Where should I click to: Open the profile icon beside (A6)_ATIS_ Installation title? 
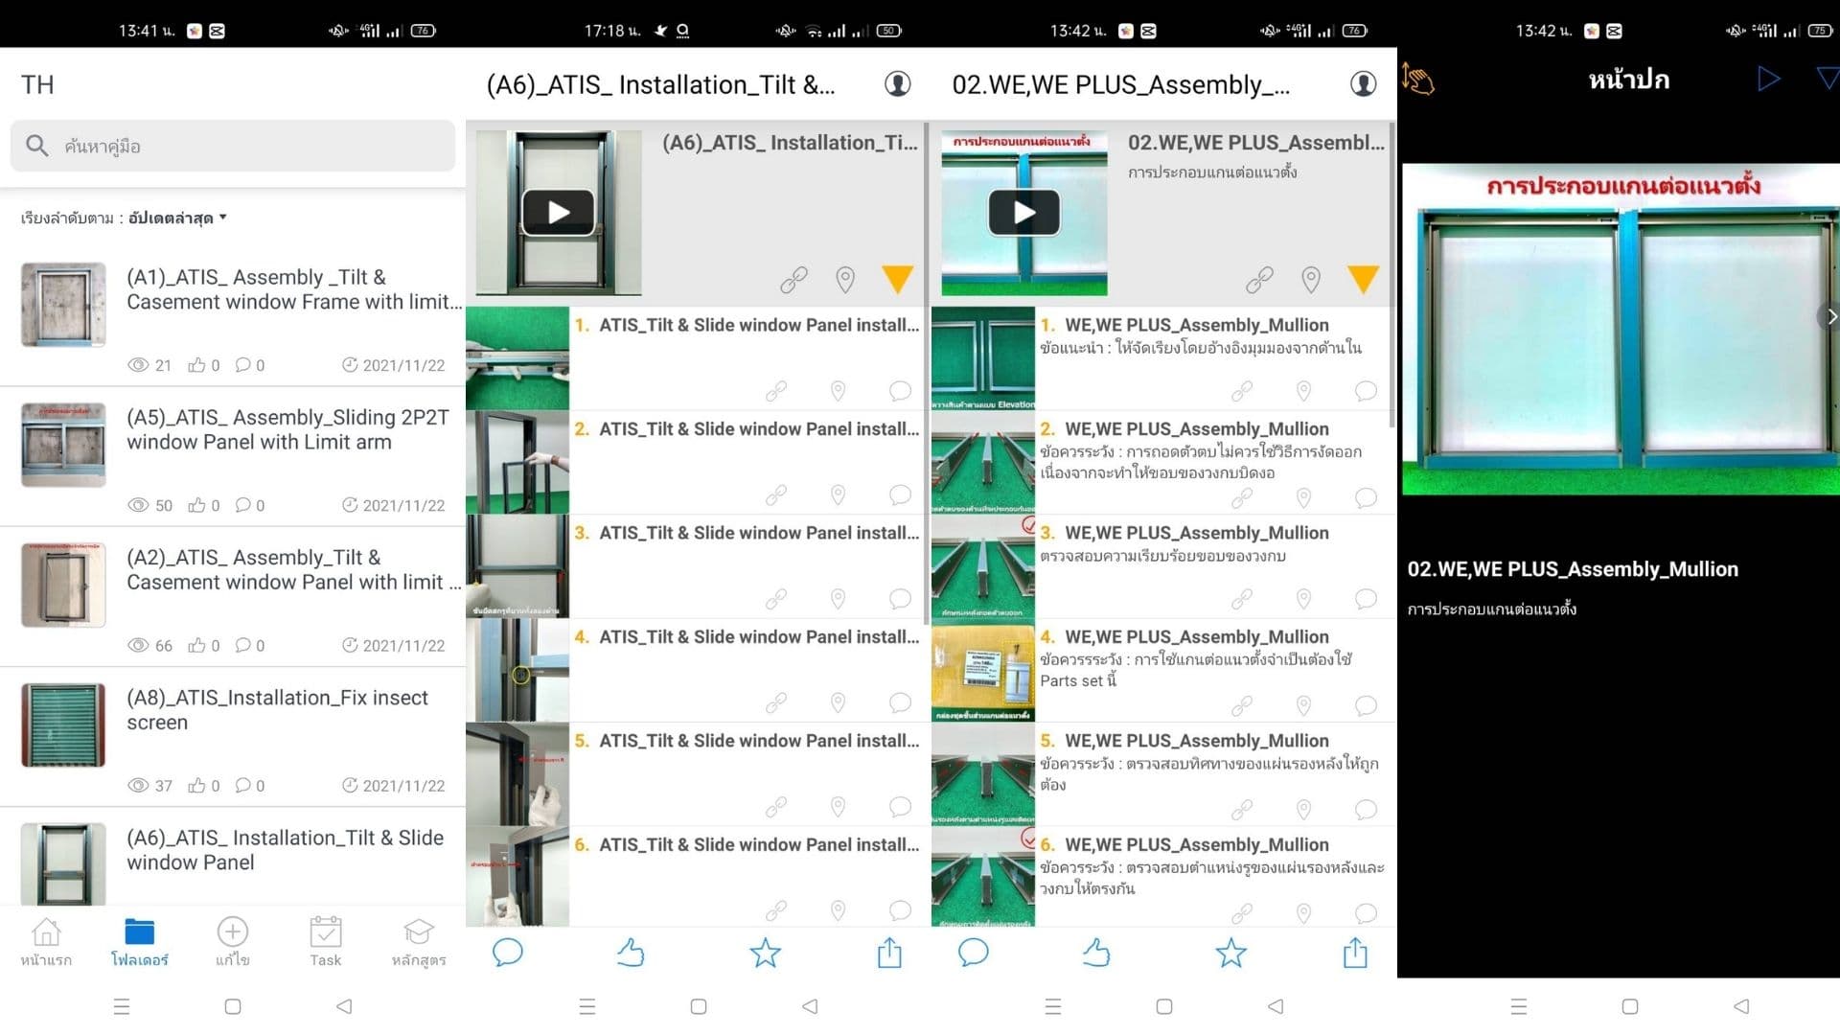(897, 84)
